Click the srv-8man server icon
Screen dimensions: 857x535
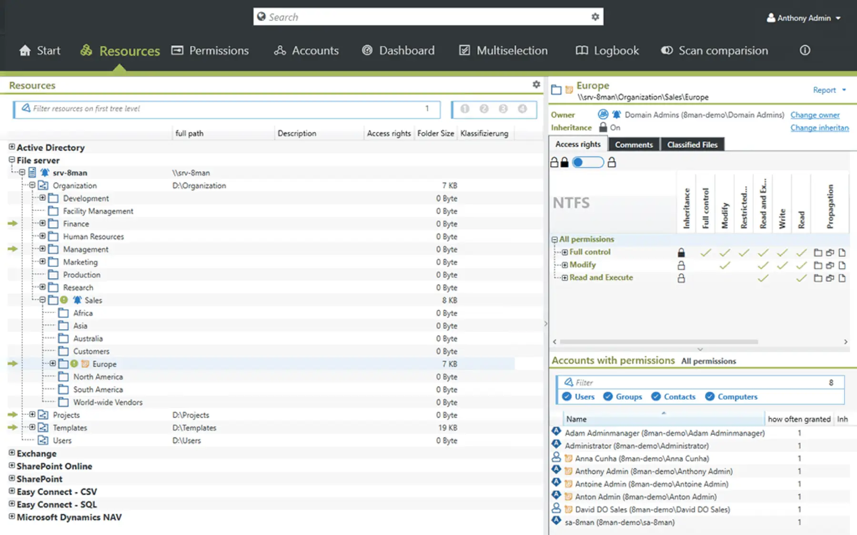[x=32, y=173]
